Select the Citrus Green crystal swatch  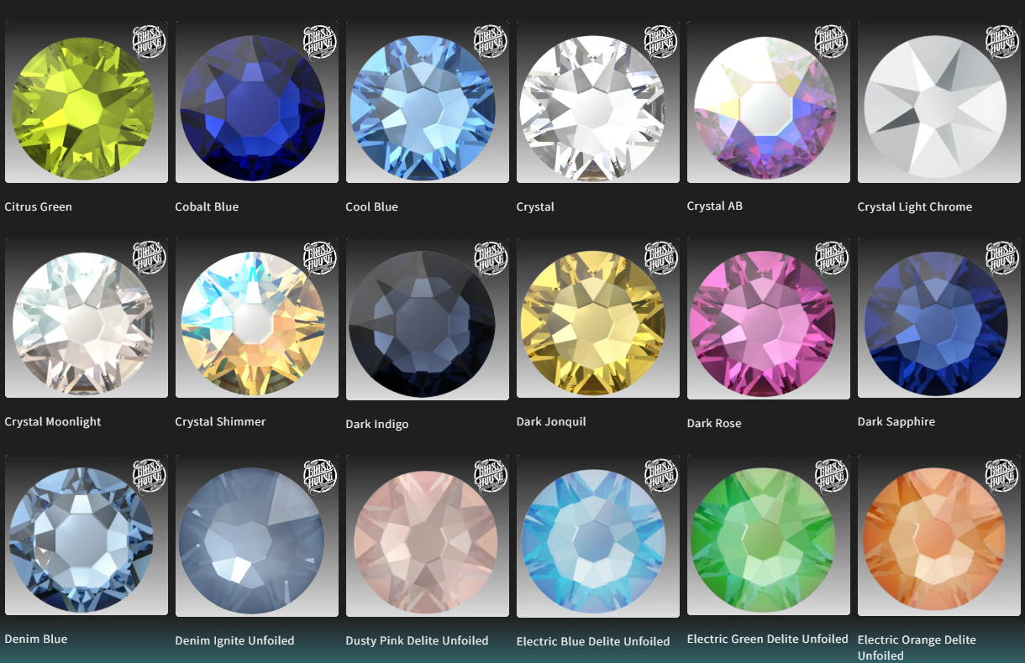coord(87,102)
